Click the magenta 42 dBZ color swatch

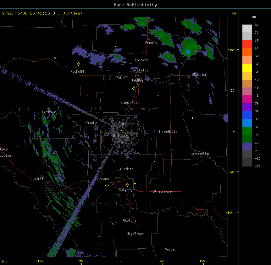click(247, 99)
